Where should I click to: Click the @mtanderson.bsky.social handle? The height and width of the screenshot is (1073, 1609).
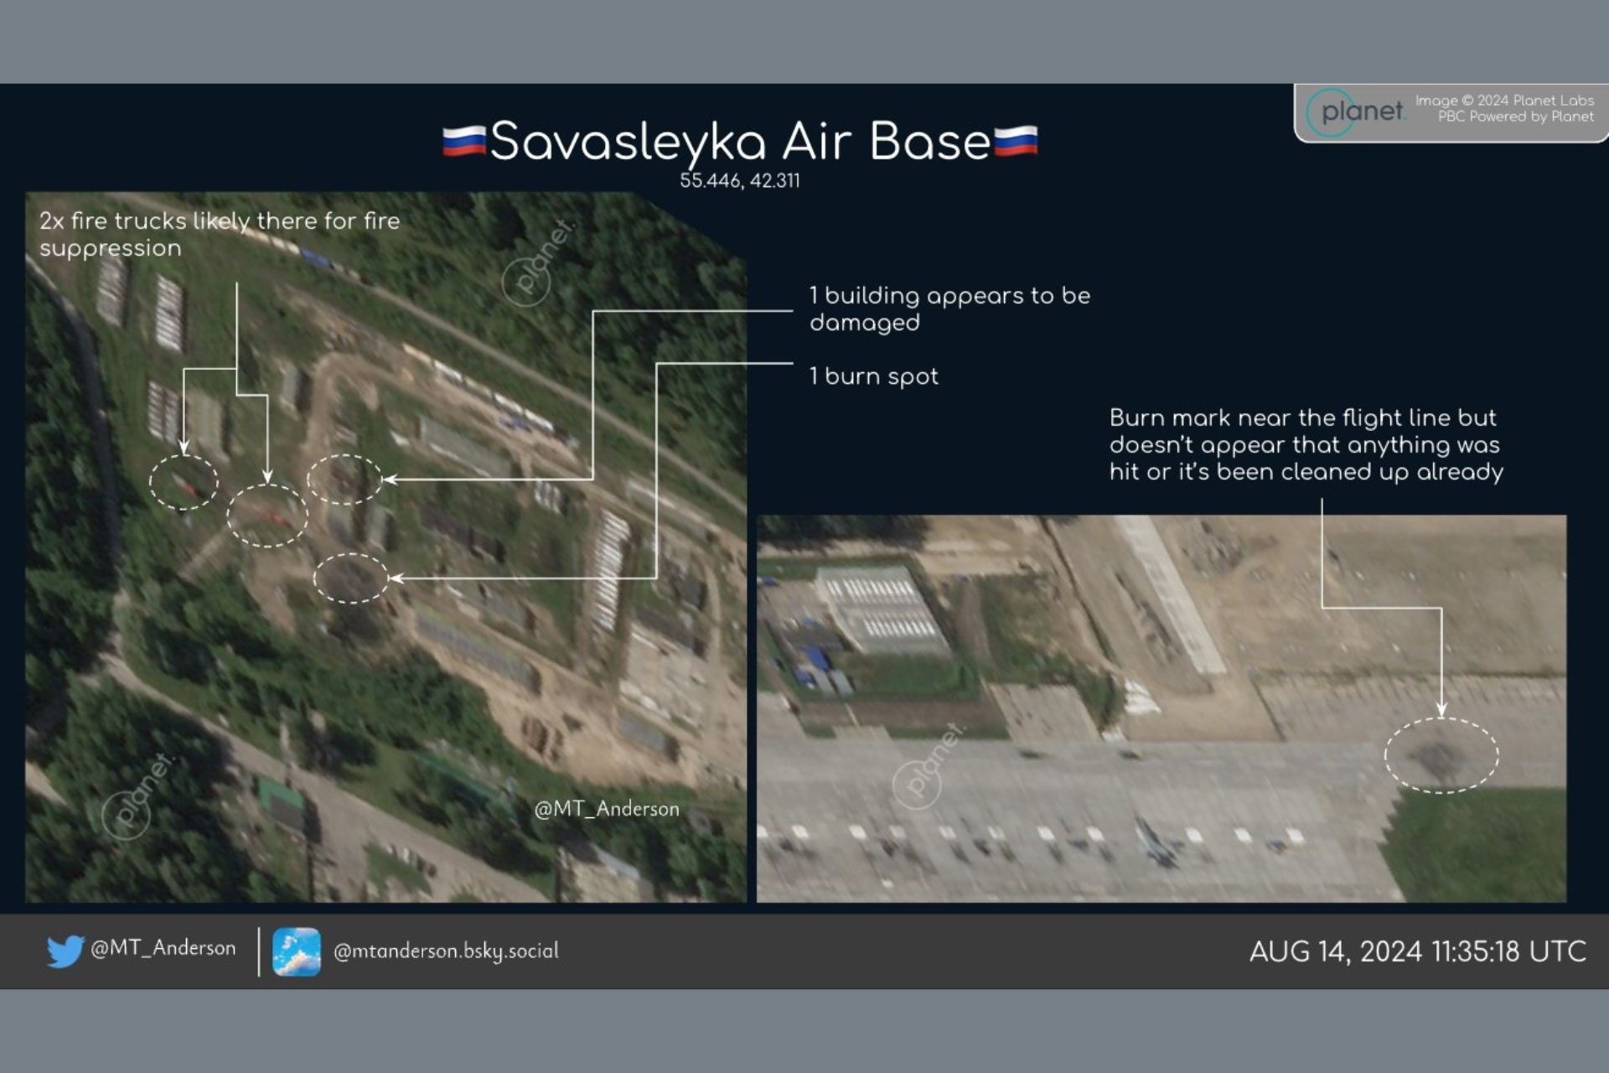coord(446,951)
